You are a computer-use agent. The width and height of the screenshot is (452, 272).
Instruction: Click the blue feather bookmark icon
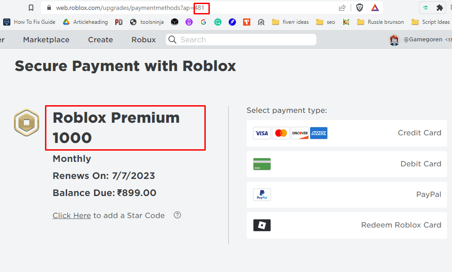click(x=232, y=22)
